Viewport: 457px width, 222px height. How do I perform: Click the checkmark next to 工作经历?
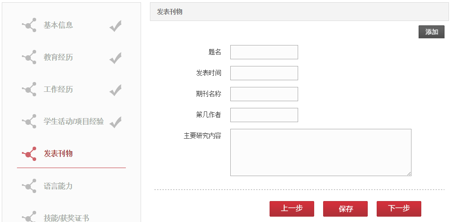coord(116,90)
